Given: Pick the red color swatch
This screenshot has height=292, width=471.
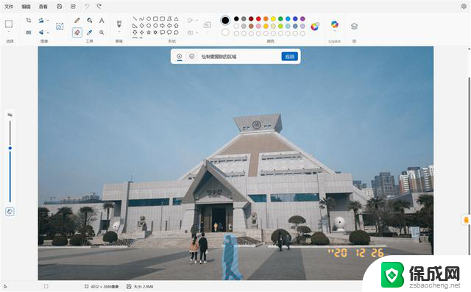Looking at the screenshot, I should (258, 19).
